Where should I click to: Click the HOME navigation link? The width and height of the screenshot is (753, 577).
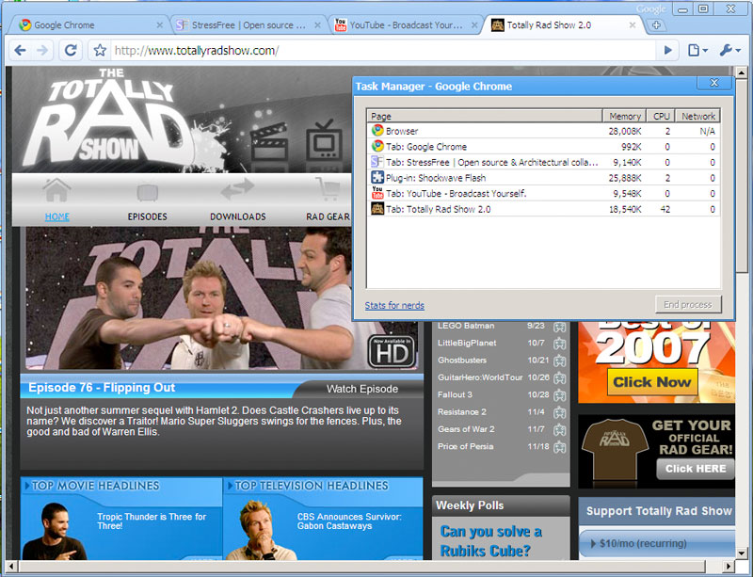57,216
